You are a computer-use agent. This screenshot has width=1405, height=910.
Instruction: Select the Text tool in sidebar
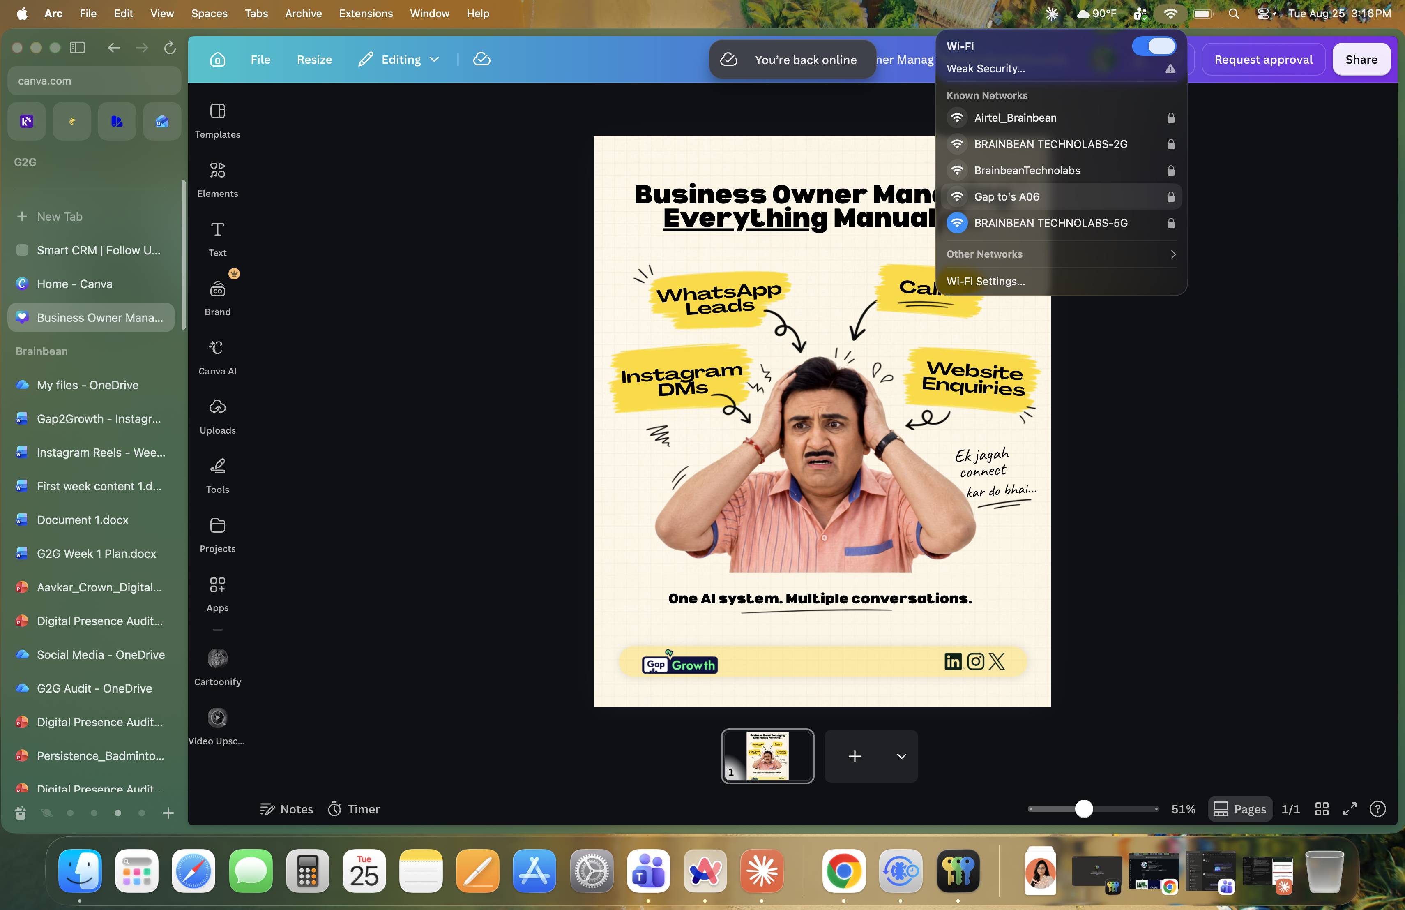pos(217,238)
